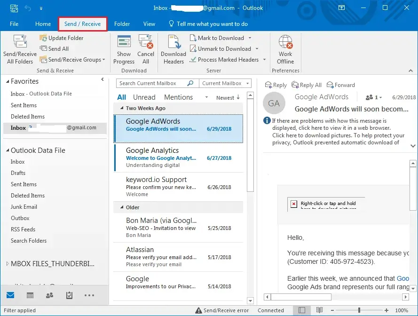This screenshot has height=316, width=418.
Task: Click the Ribbon Display Options icon
Action: pos(341,8)
